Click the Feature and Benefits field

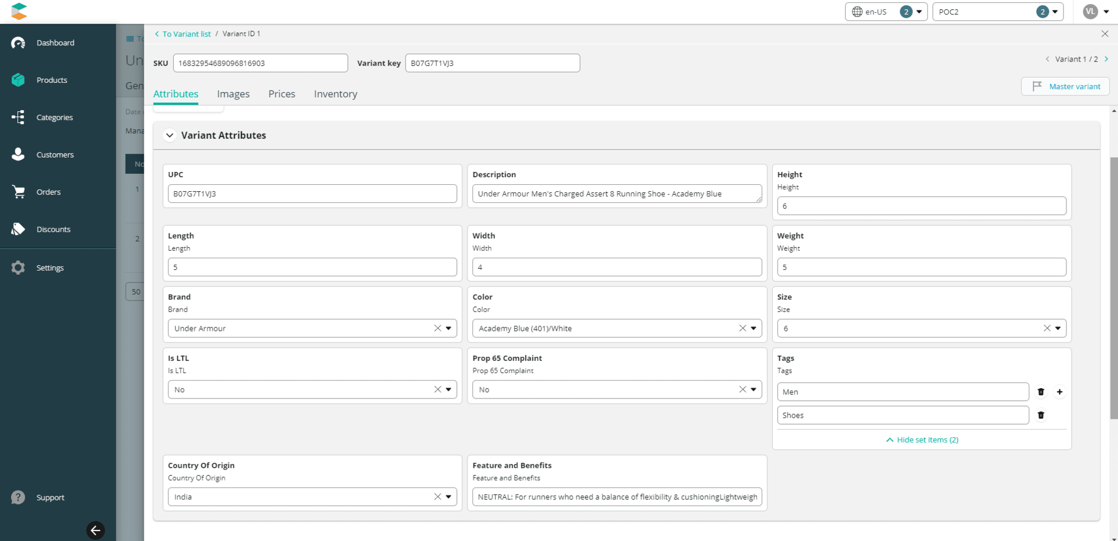click(617, 497)
